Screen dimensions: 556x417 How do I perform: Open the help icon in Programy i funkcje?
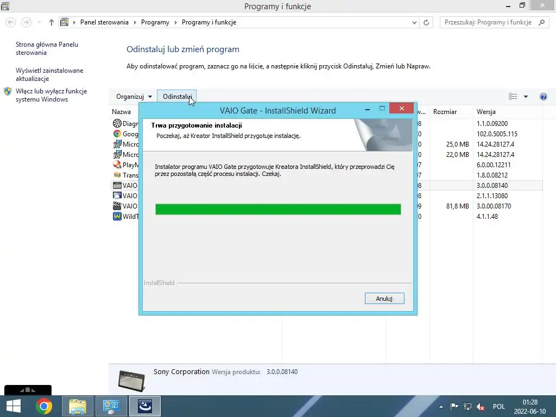[543, 97]
